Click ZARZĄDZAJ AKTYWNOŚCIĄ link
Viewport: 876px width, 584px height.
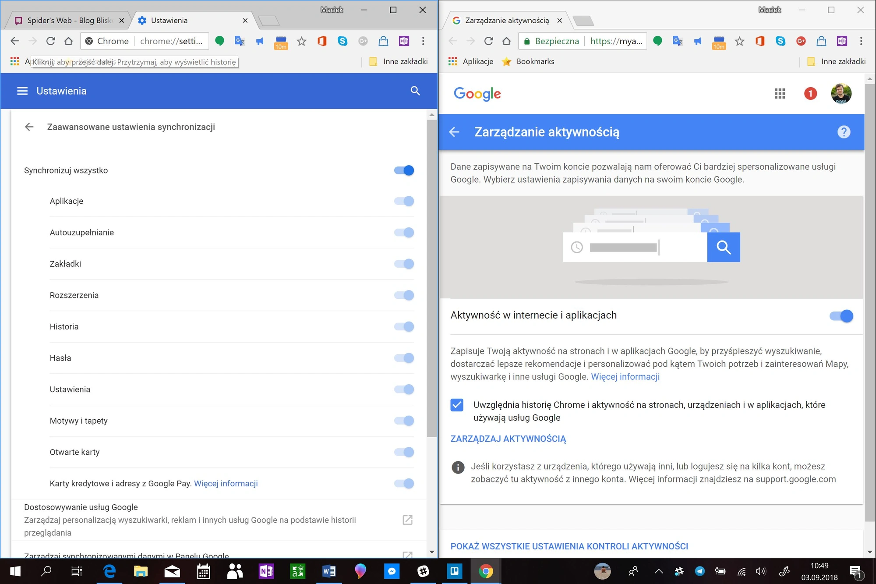(508, 439)
